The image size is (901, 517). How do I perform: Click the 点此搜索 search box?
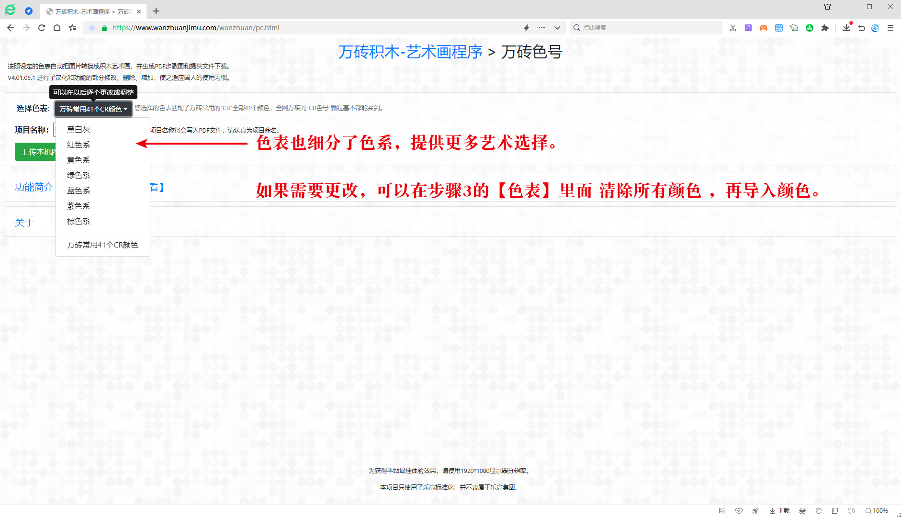(646, 28)
